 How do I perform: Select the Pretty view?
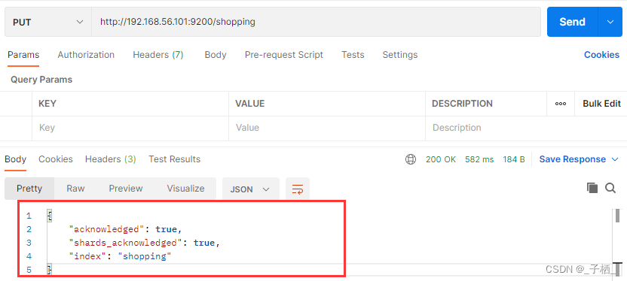pos(29,189)
